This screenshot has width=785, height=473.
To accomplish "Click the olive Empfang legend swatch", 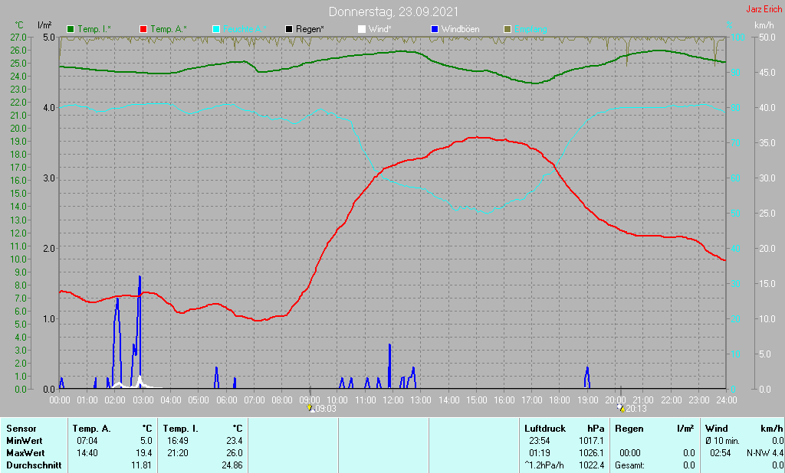I will (x=507, y=30).
